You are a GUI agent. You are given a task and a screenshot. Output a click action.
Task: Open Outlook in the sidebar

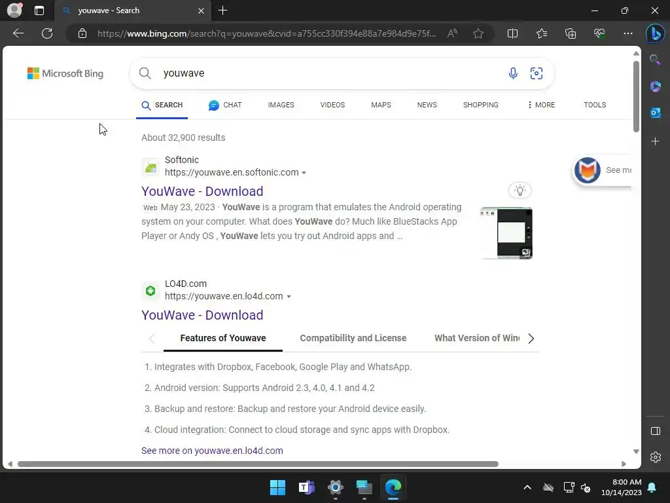[655, 113]
